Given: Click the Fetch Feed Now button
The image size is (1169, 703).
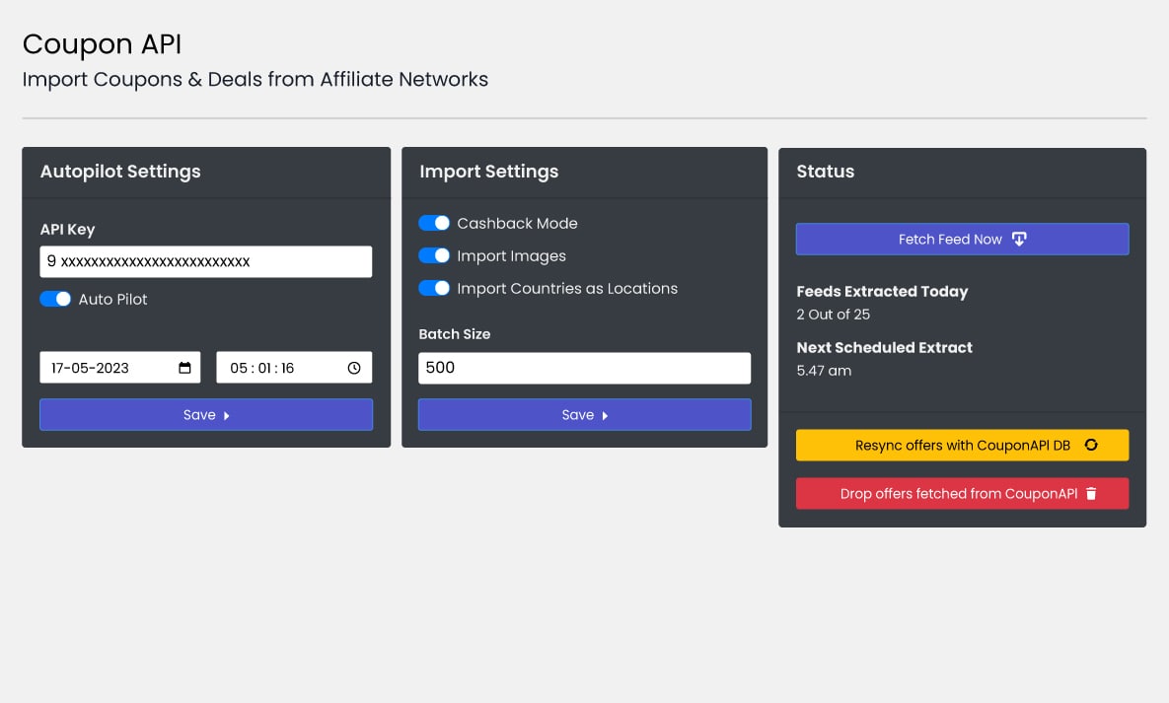Looking at the screenshot, I should [963, 240].
